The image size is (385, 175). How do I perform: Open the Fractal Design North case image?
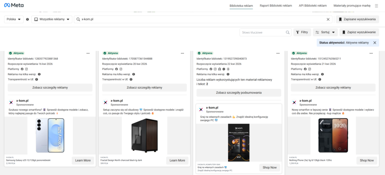click(x=144, y=135)
